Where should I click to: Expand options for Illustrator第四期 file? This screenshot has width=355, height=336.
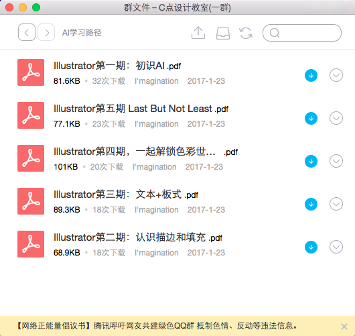click(x=336, y=161)
